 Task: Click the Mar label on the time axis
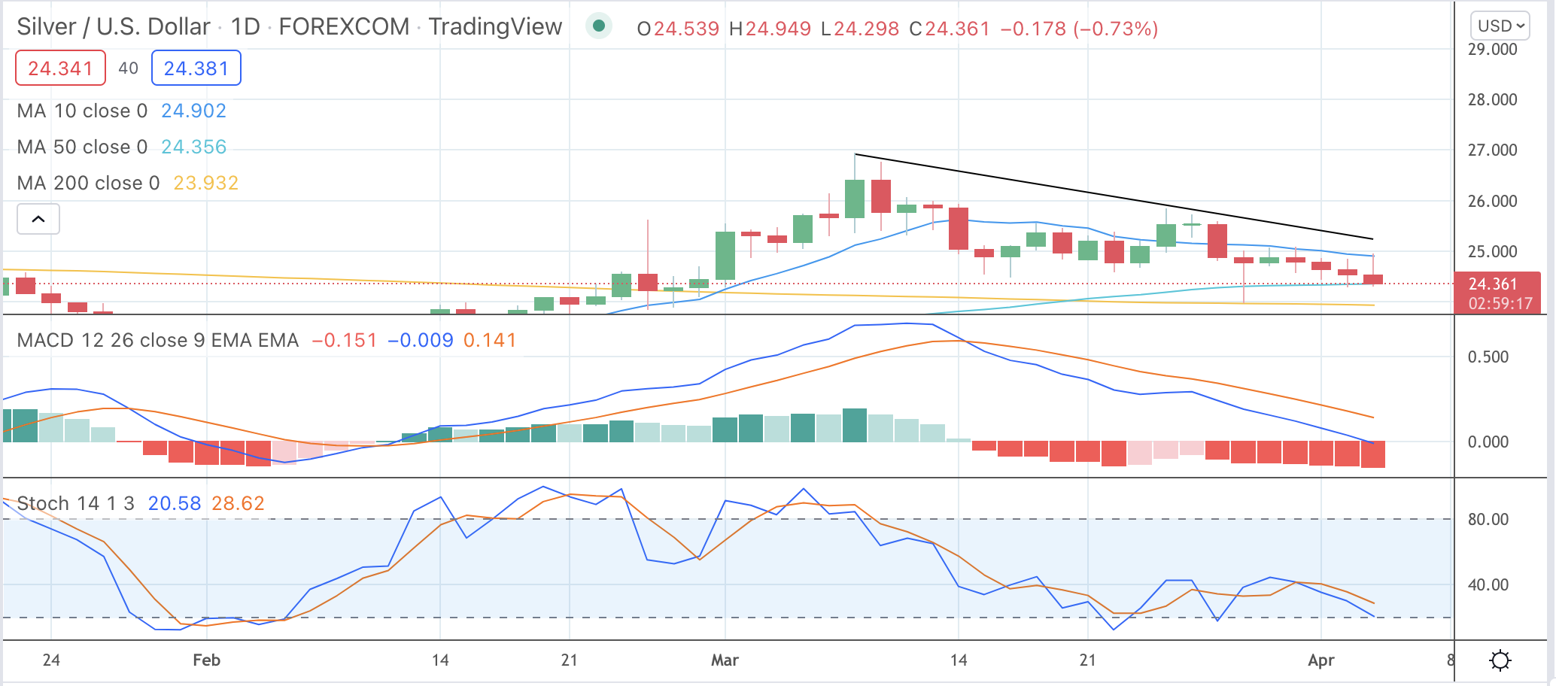pos(725,660)
